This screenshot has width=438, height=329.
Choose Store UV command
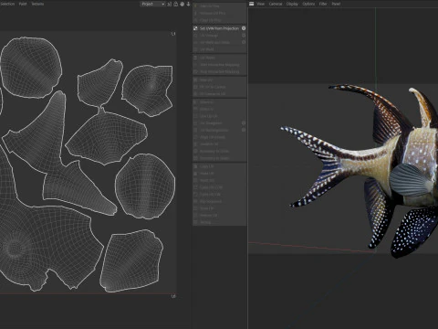click(x=219, y=208)
